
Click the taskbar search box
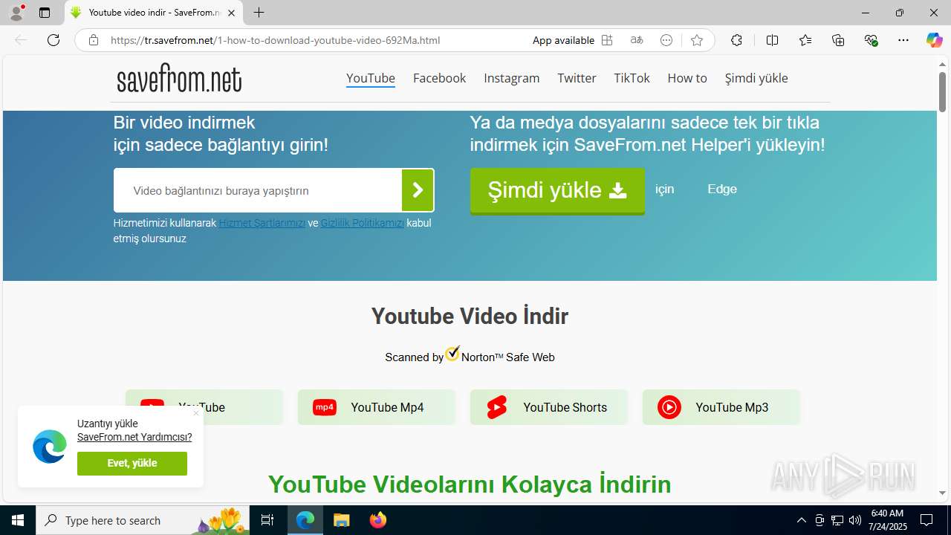(x=144, y=520)
